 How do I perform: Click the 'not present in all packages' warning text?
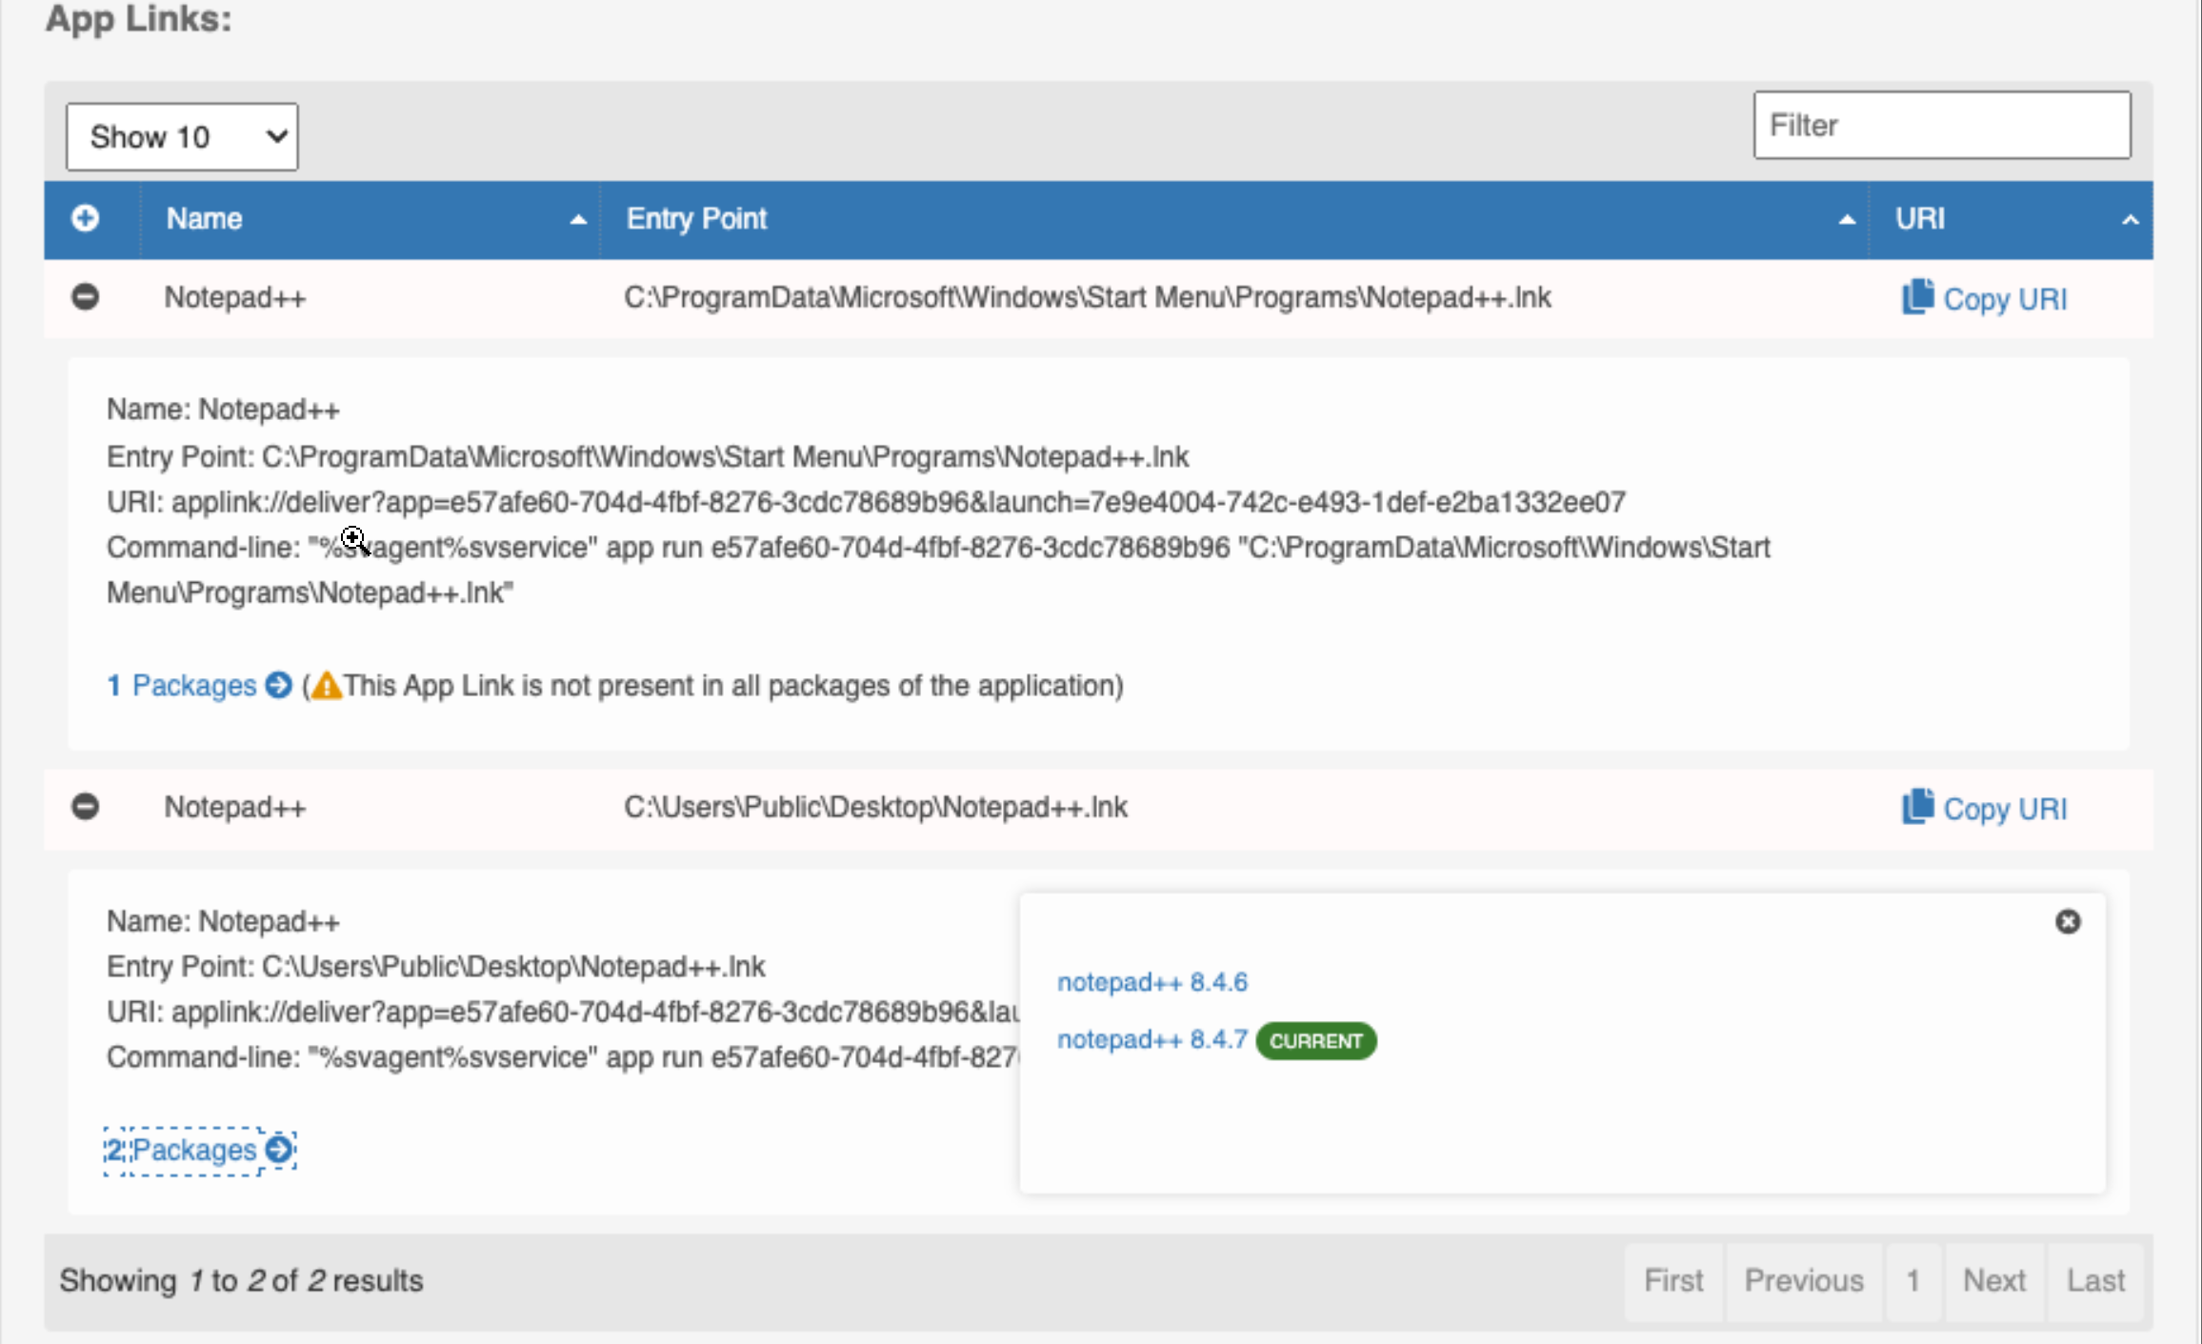(x=733, y=686)
